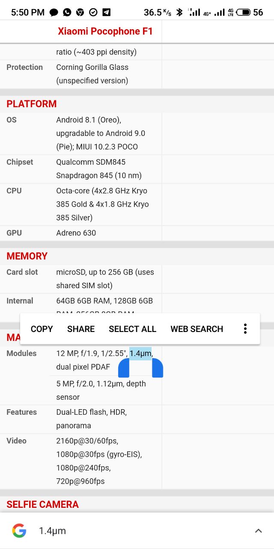Tap SHARE in the text selection menu
Image resolution: width=274 pixels, height=549 pixels.
[81, 329]
